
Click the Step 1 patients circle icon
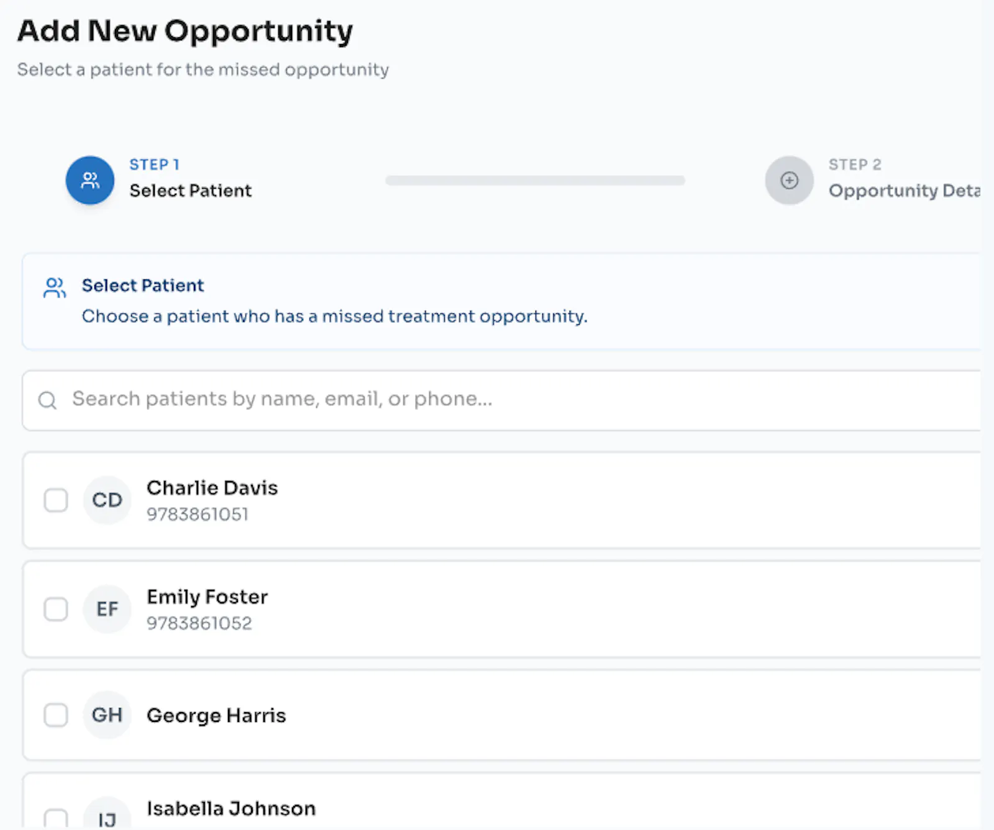tap(90, 180)
